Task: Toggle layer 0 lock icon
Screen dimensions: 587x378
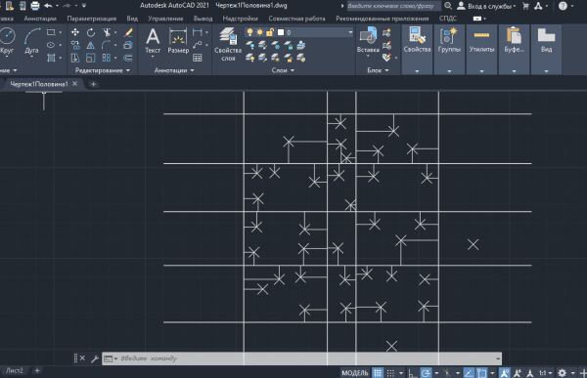Action: [x=270, y=32]
